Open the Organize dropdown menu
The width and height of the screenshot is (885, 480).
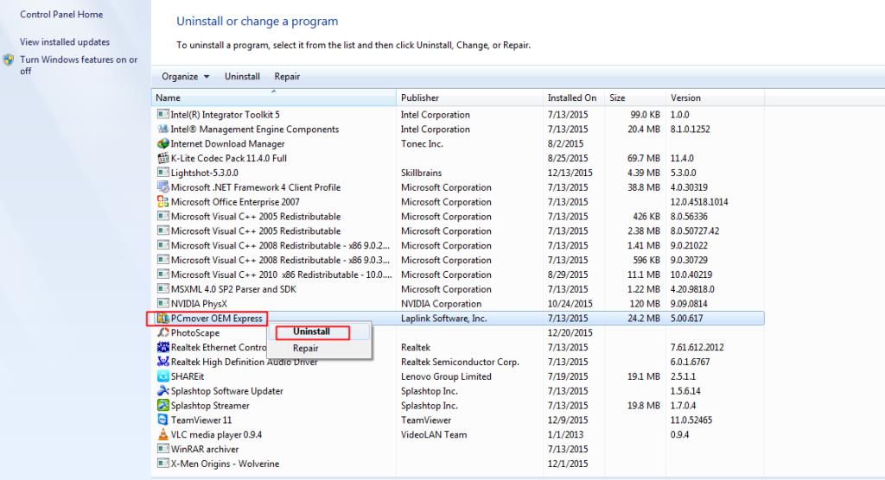coord(185,77)
